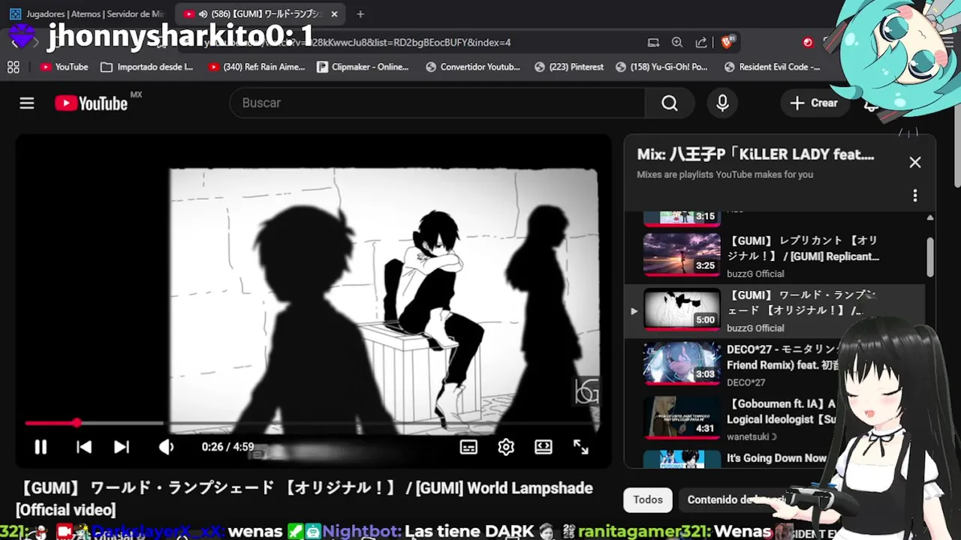Open the YouTube hamburger guide menu

click(x=27, y=103)
